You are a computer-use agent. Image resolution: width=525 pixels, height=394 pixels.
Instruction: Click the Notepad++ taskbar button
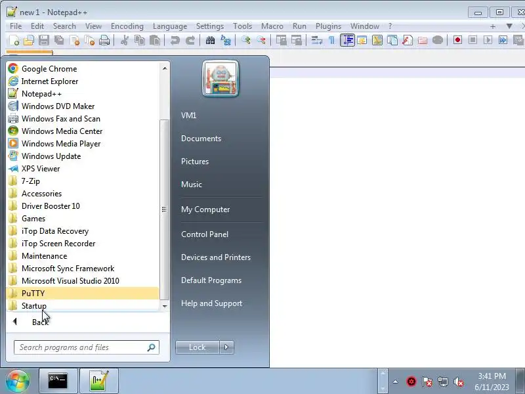pyautogui.click(x=99, y=381)
